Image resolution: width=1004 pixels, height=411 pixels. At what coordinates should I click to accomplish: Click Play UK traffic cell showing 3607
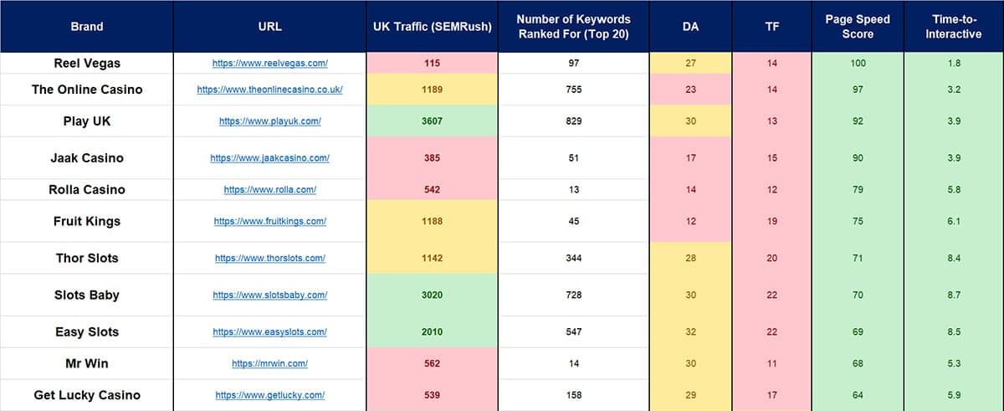click(x=433, y=121)
